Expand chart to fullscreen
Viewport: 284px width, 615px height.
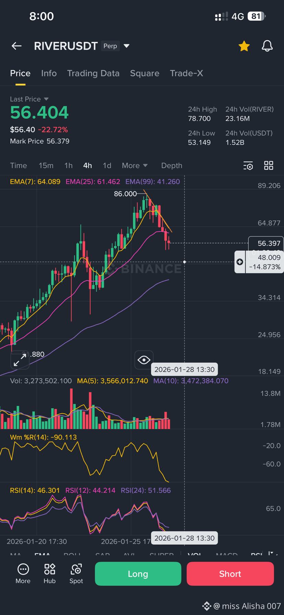pyautogui.click(x=20, y=360)
